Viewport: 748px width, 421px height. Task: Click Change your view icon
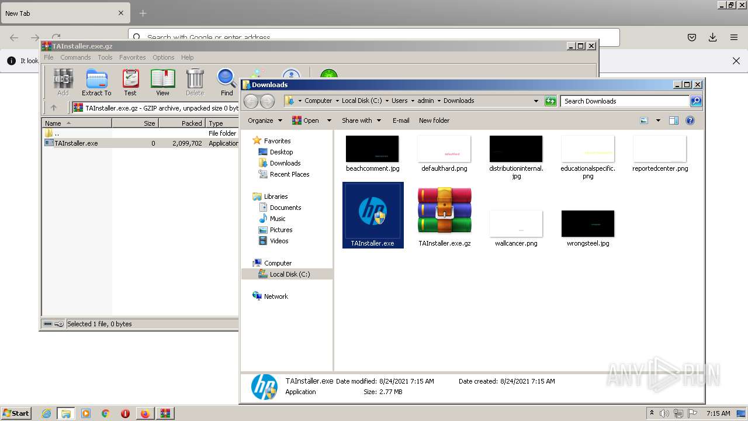click(x=644, y=120)
